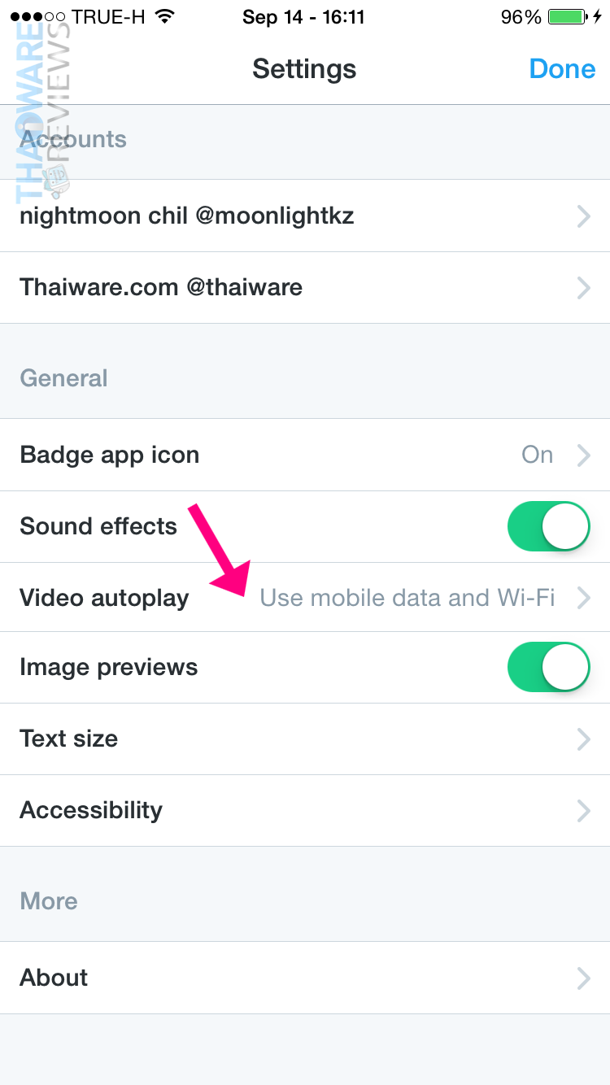Screen dimensions: 610x1085
Task: Tap the About row chevron
Action: [583, 978]
